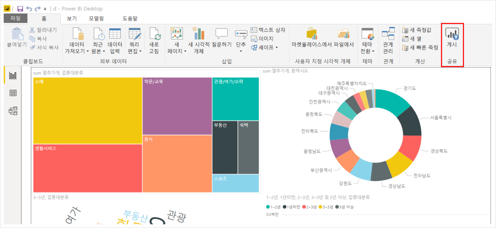The image size is (496, 228).
Task: Click the 경상북도 donut label
Action: tap(439, 151)
